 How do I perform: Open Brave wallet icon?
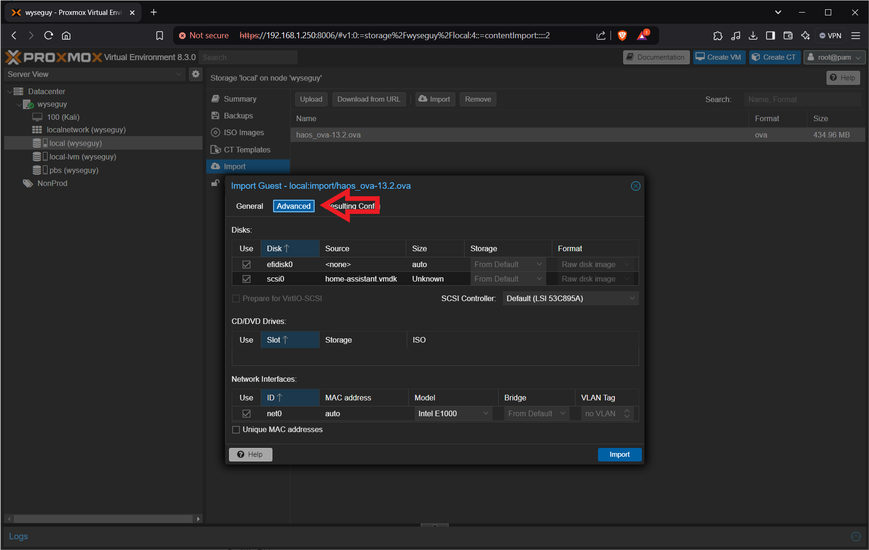(788, 35)
